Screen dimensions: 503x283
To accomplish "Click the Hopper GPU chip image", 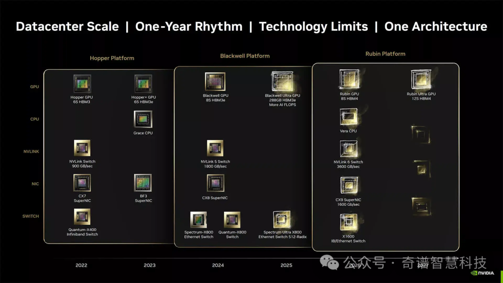I will click(82, 84).
